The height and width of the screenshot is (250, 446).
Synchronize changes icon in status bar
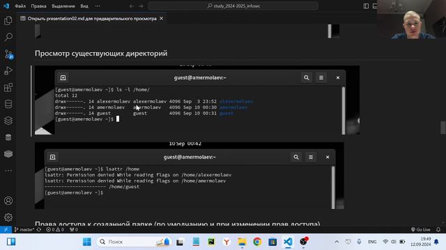39,230
